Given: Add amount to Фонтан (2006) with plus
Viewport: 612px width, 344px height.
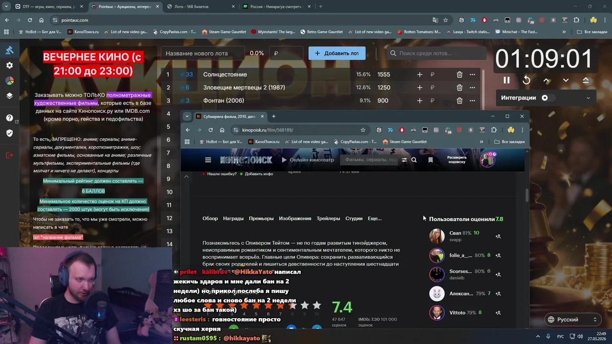Looking at the screenshot, I should coord(419,100).
